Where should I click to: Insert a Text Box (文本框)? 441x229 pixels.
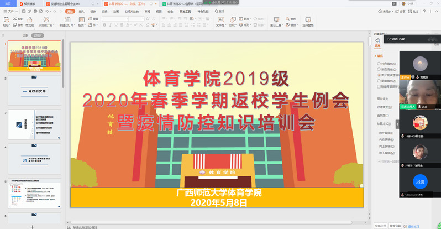click(x=221, y=22)
